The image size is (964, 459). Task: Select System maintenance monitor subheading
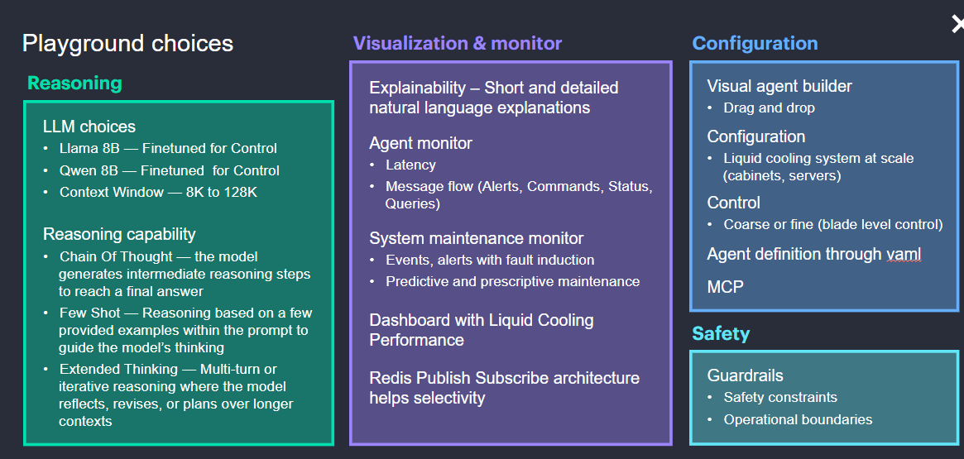477,238
